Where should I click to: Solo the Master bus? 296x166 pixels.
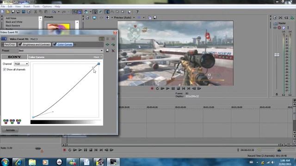[x=288, y=28]
